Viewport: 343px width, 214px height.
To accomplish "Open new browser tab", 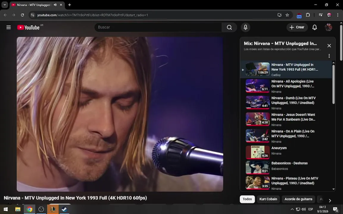I will 69,5.
